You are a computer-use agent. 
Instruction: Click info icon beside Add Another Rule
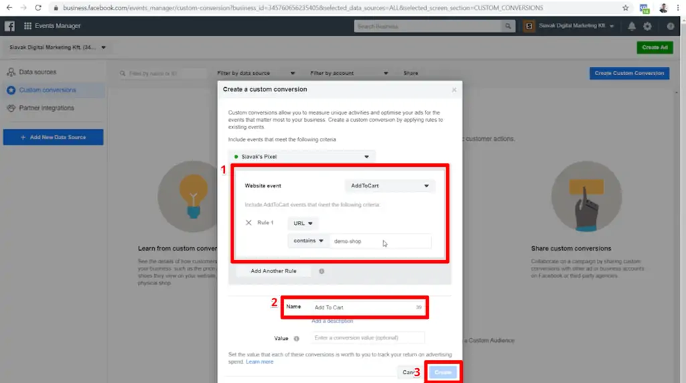(322, 271)
